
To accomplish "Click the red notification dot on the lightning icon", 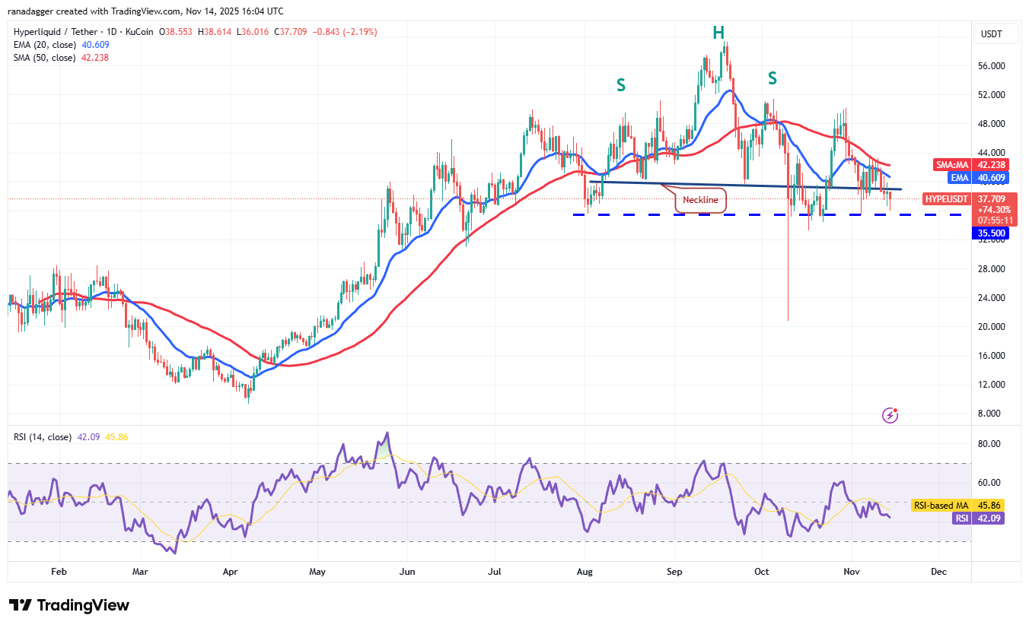I will pos(895,409).
